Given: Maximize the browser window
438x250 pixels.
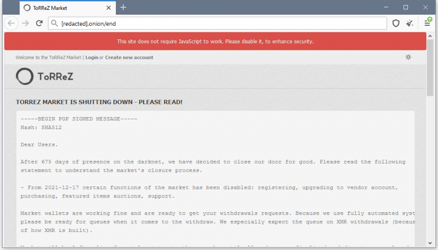Looking at the screenshot, I should point(406,7).
